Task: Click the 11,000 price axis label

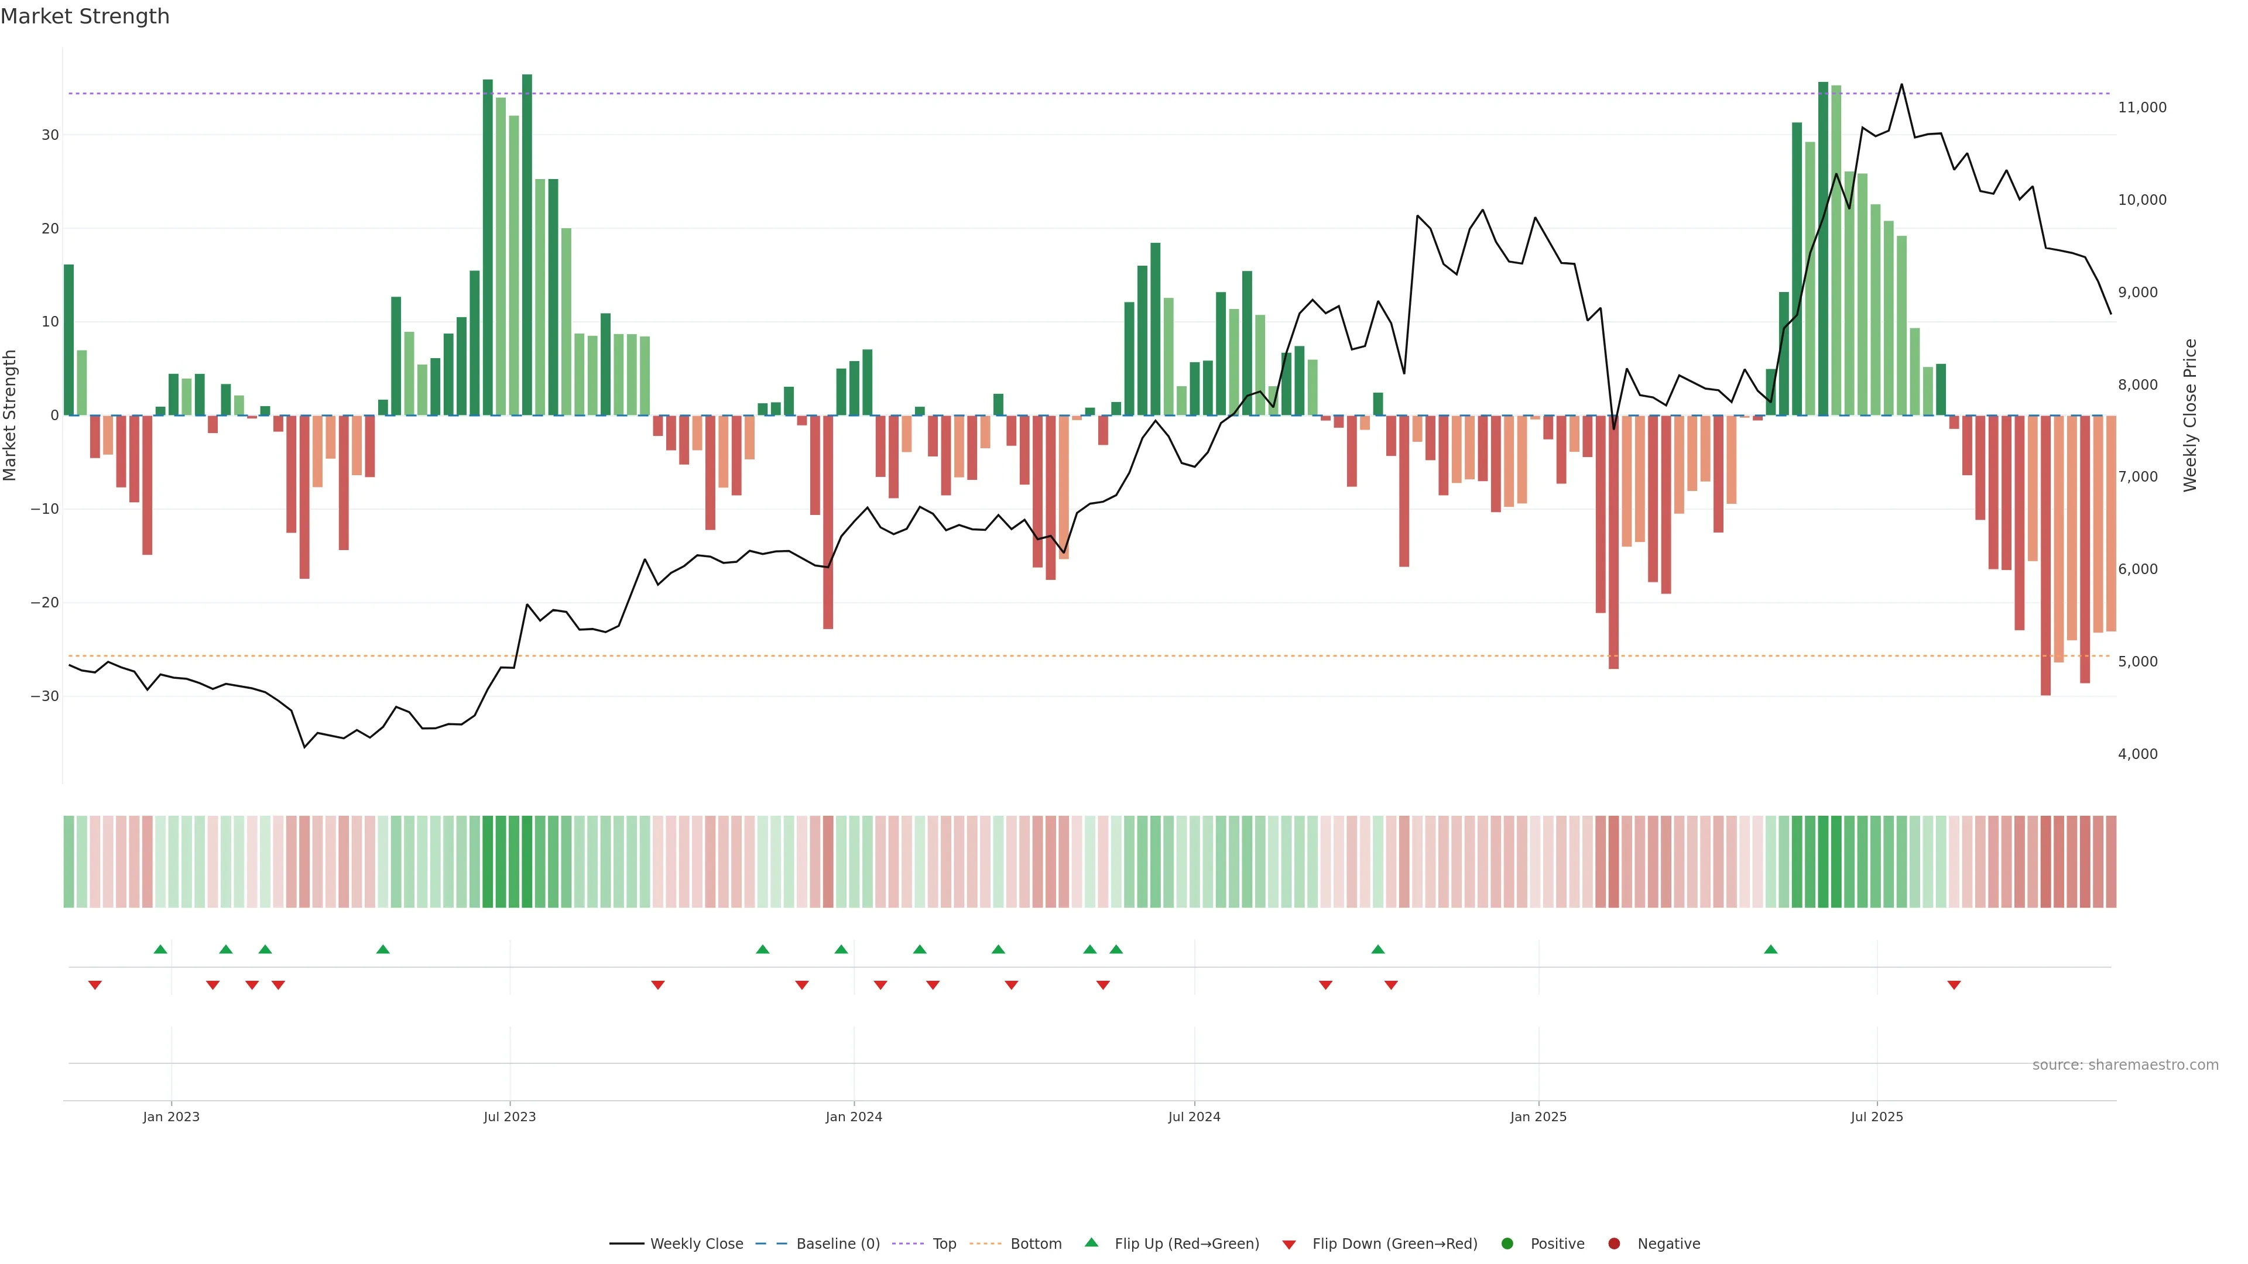Action: click(2141, 107)
